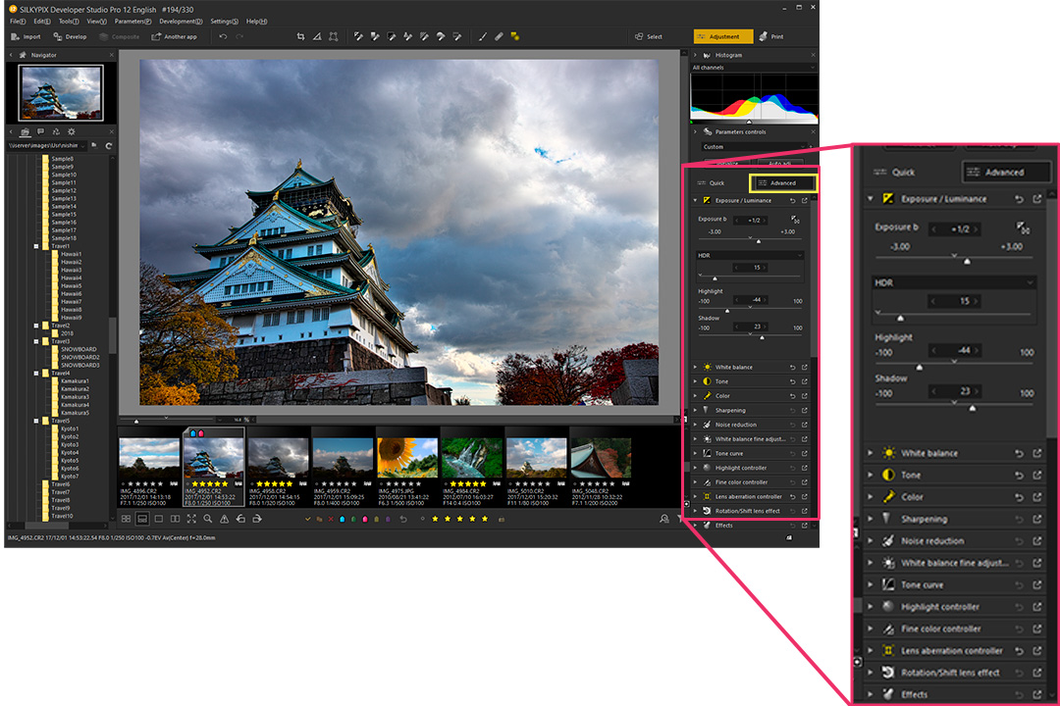Viewport: 1060px width, 706px height.
Task: Click the Navigator panel pin icon
Action: [x=23, y=55]
